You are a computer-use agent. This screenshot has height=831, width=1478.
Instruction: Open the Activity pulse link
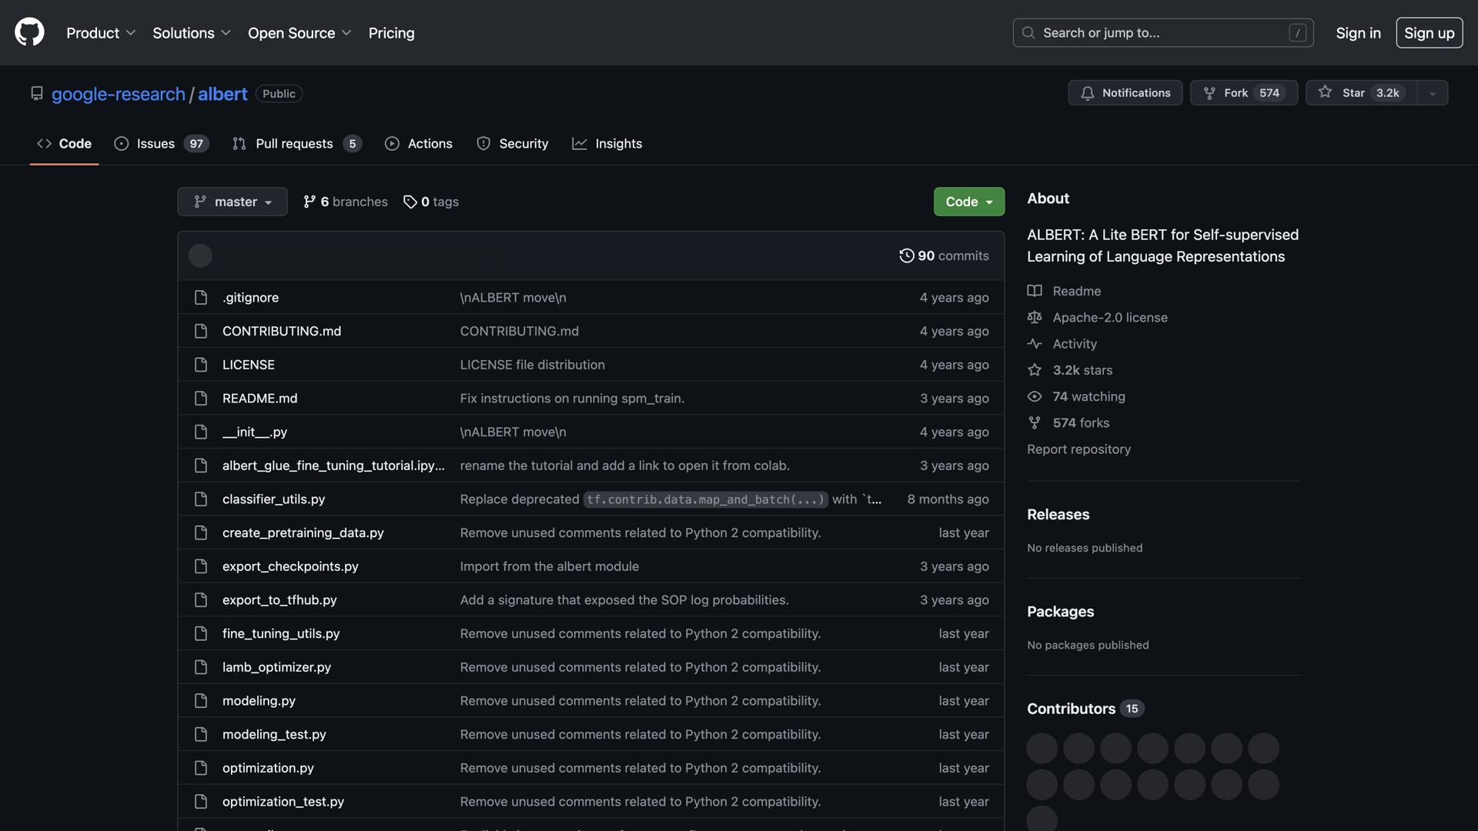point(1074,344)
